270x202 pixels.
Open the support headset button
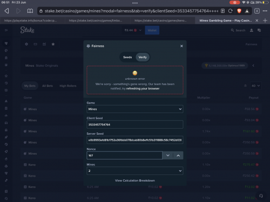point(261,196)
